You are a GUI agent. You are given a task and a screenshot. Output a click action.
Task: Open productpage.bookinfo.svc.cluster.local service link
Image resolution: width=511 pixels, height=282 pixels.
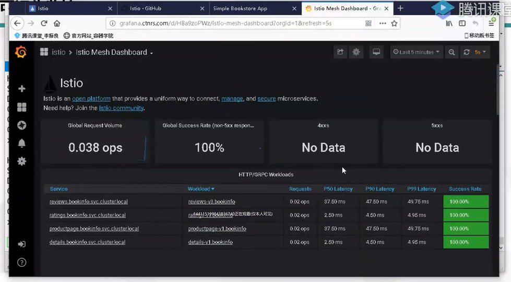click(94, 229)
